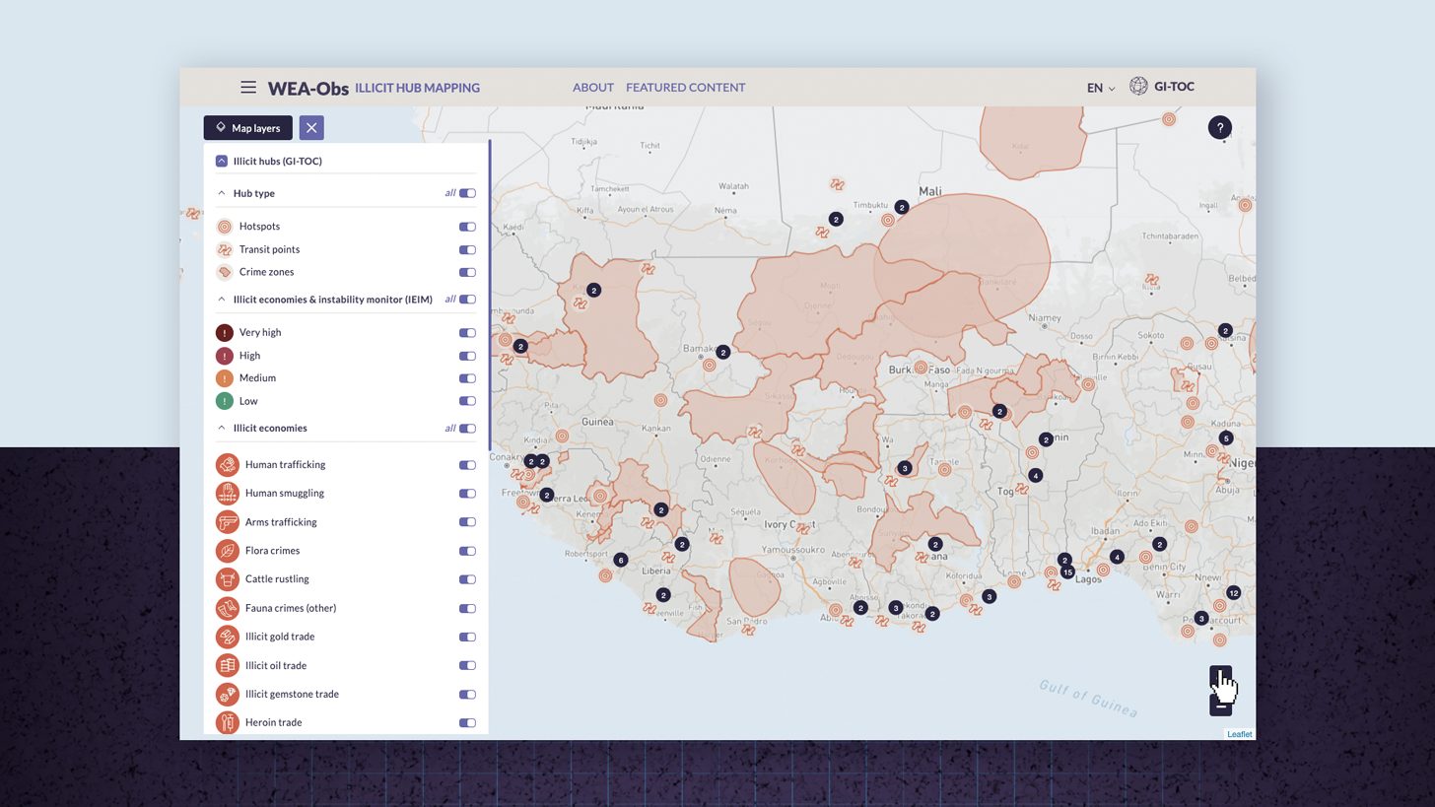The width and height of the screenshot is (1435, 807).
Task: Collapse the Illicit hubs (GI-TOC) section
Action: [222, 161]
